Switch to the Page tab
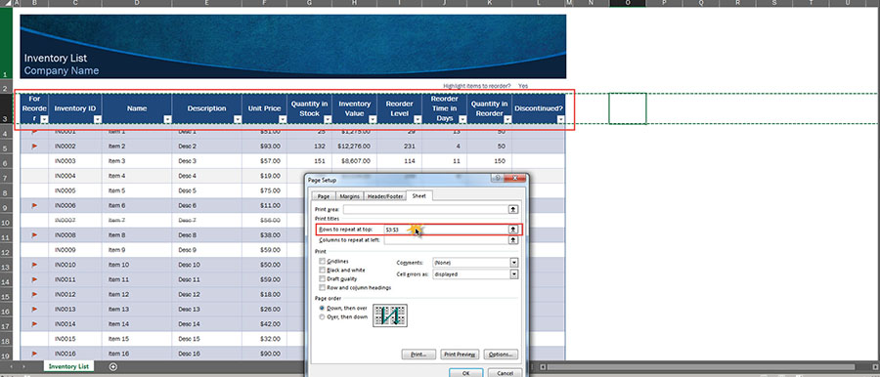Image resolution: width=880 pixels, height=377 pixels. 324,196
